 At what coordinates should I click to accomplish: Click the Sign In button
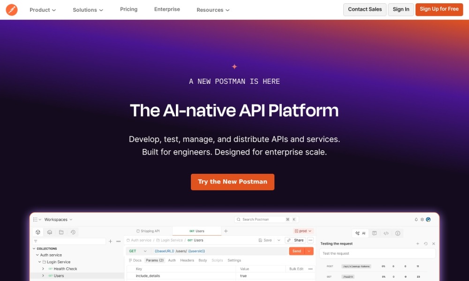401,9
